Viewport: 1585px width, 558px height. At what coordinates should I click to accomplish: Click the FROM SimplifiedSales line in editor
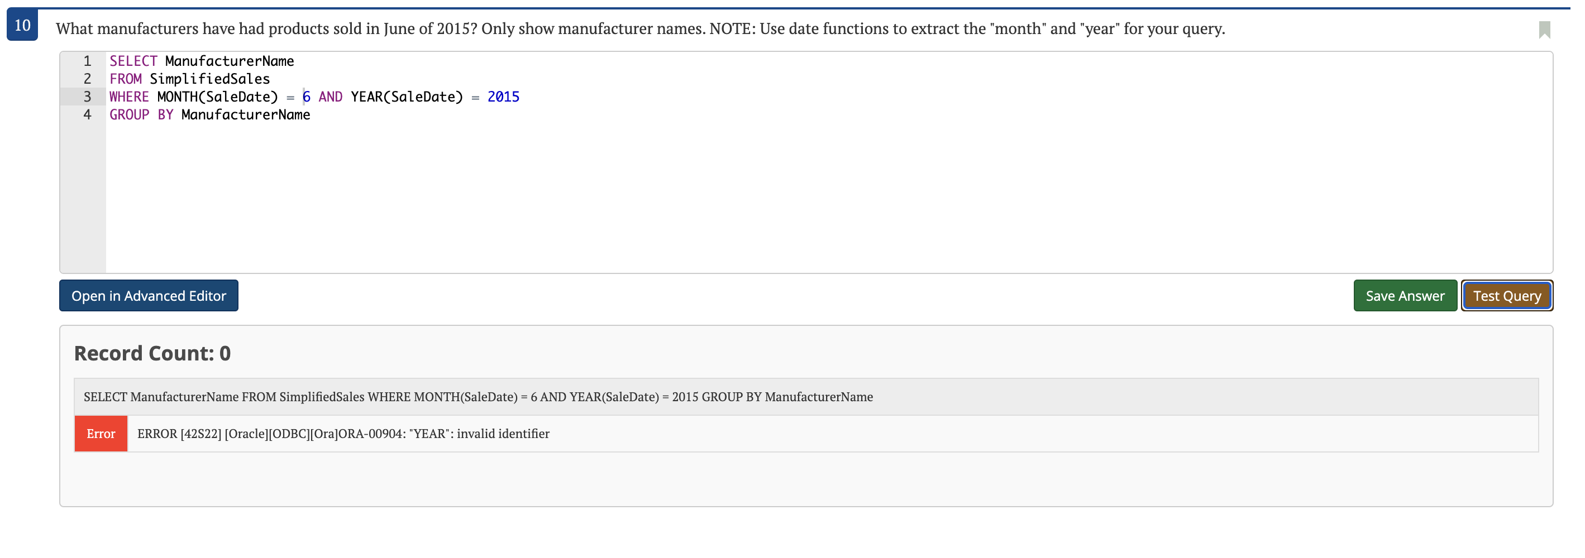189,79
